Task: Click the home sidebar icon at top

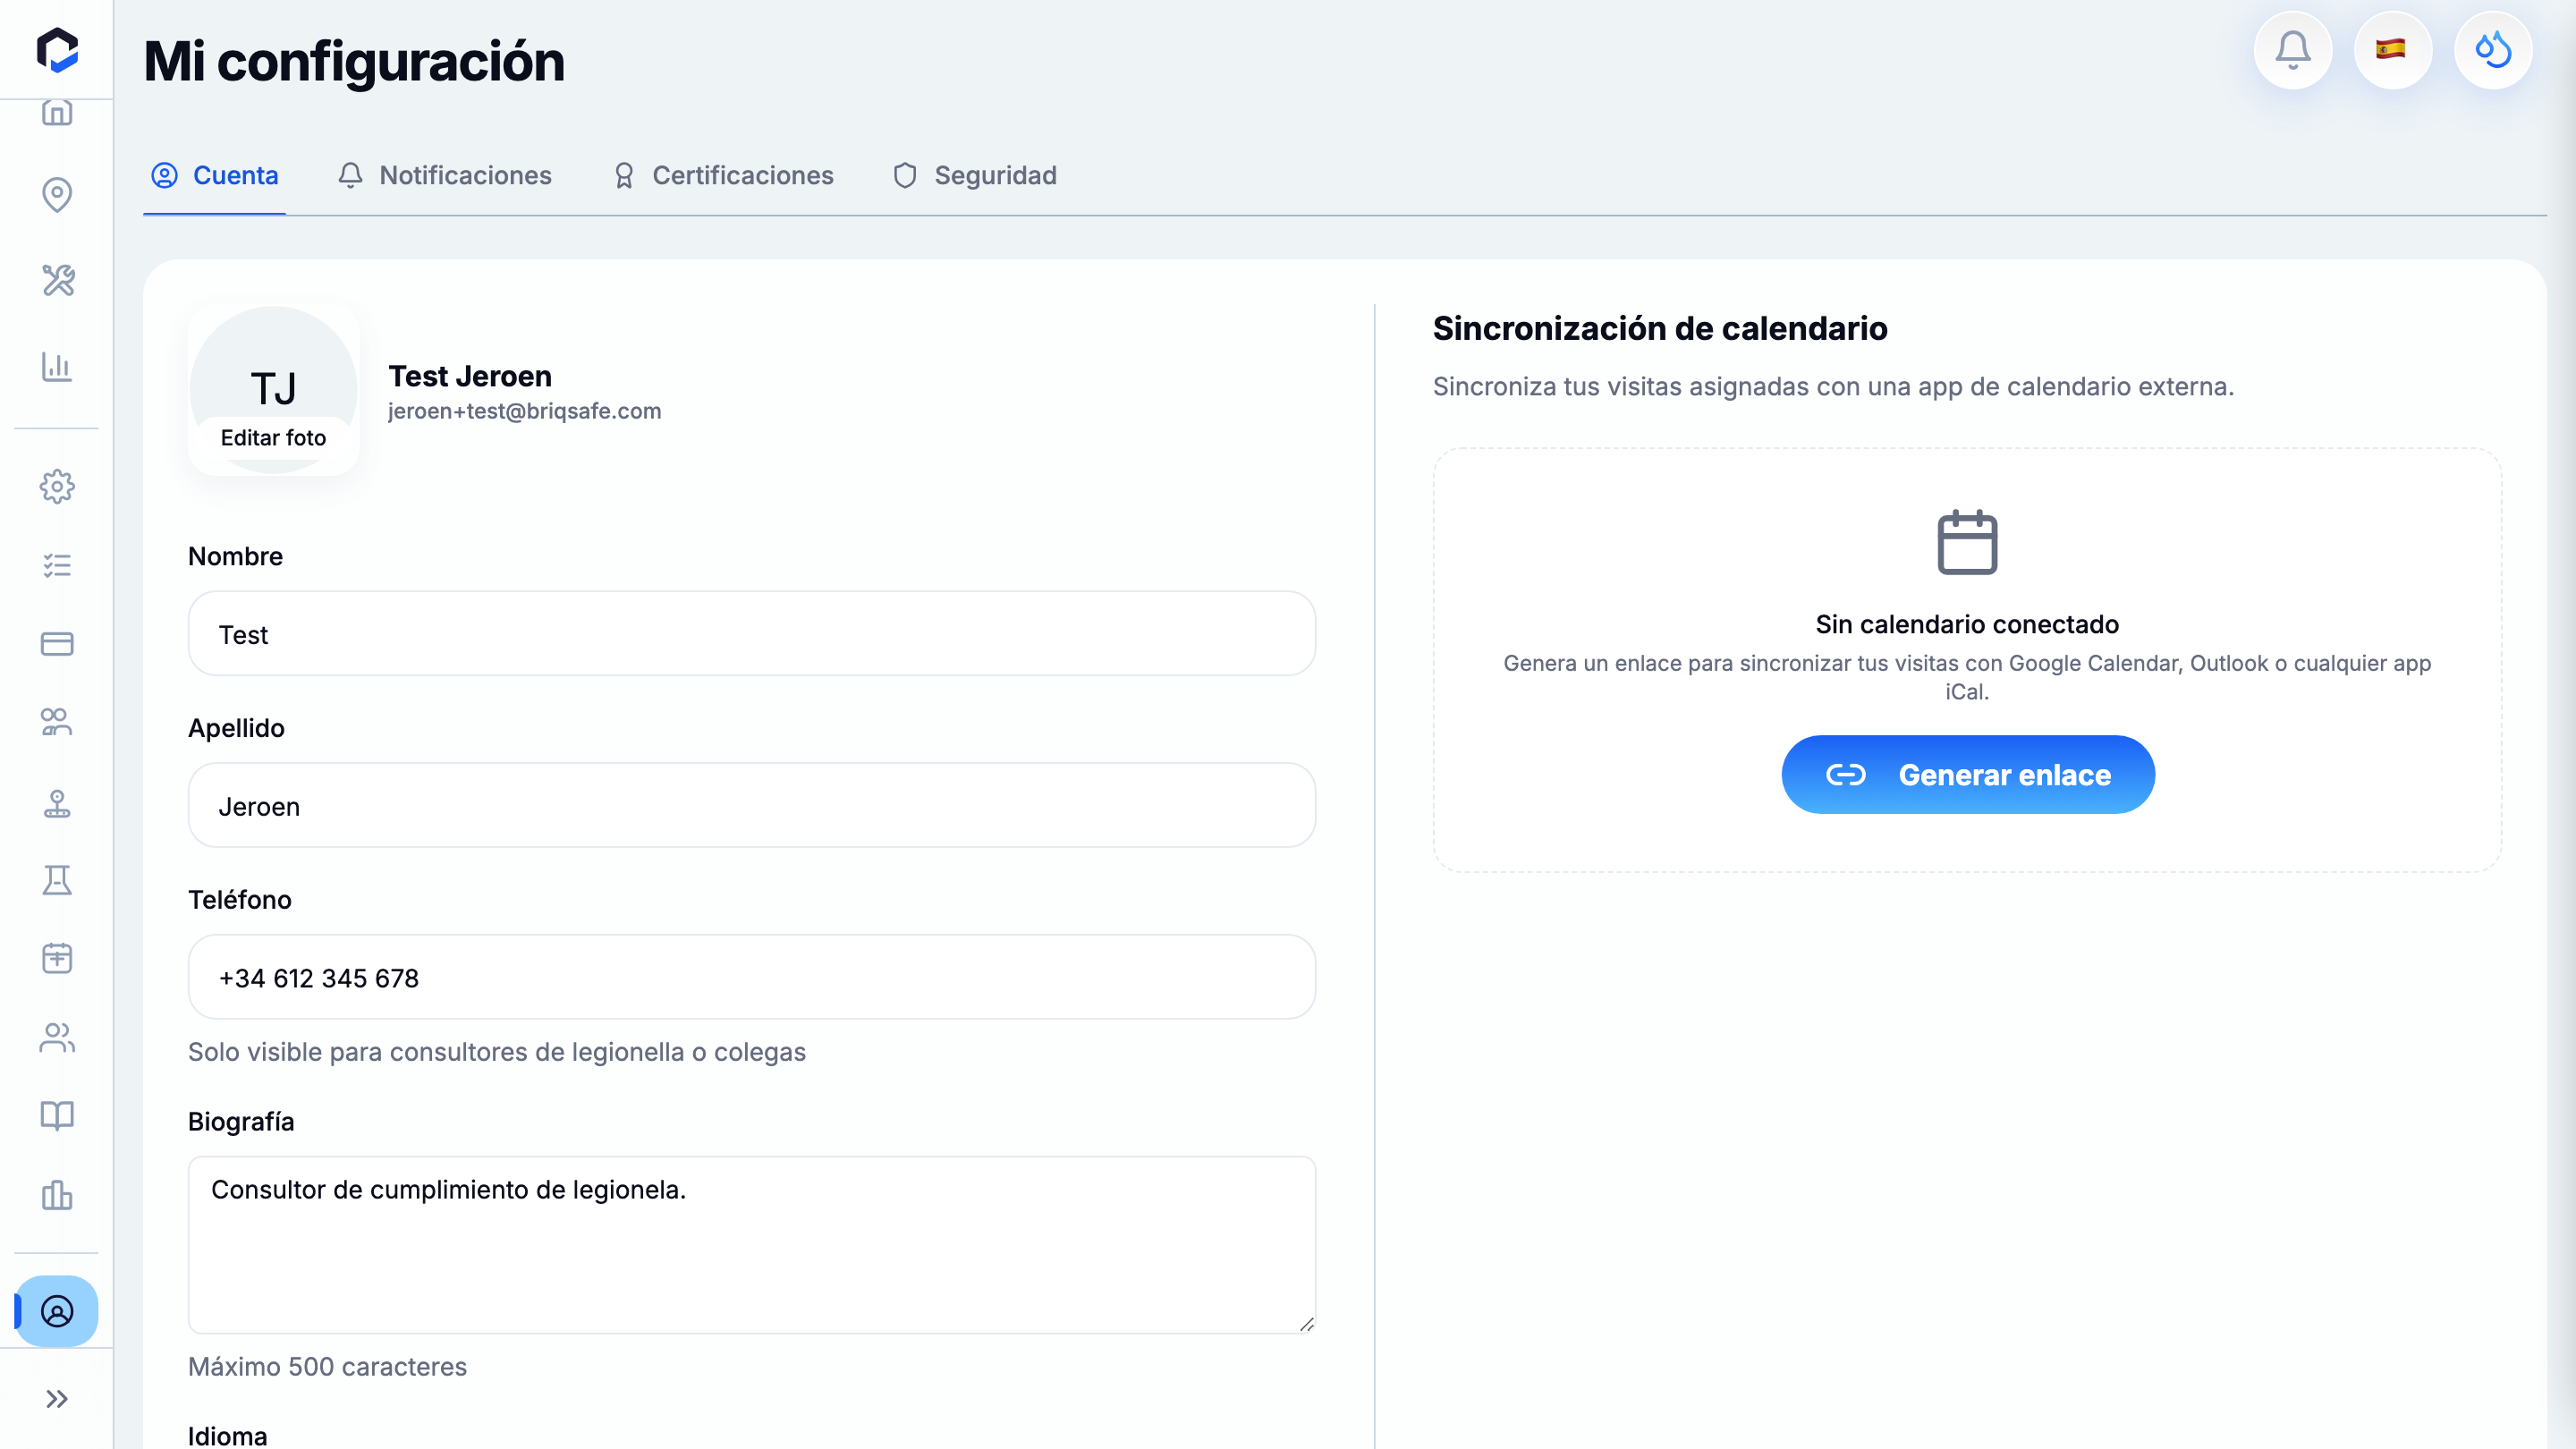Action: click(x=57, y=112)
